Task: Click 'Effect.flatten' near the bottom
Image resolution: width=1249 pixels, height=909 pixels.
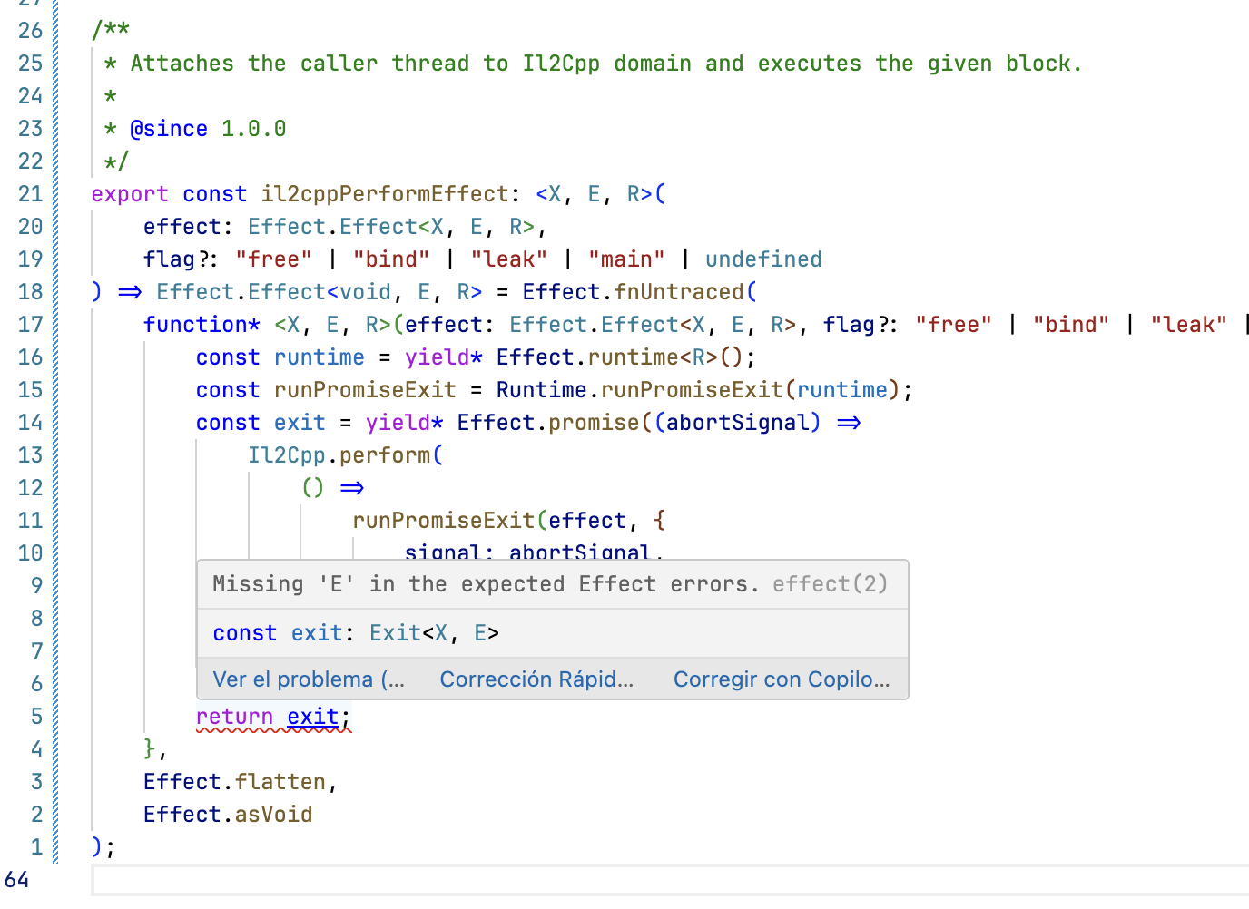Action: point(234,781)
